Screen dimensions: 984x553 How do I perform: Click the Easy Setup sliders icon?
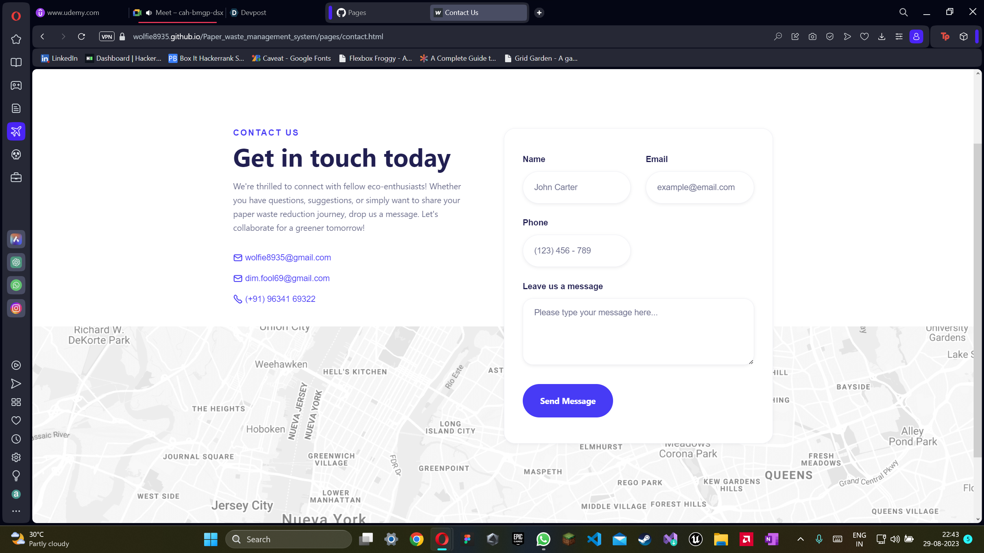click(x=899, y=36)
